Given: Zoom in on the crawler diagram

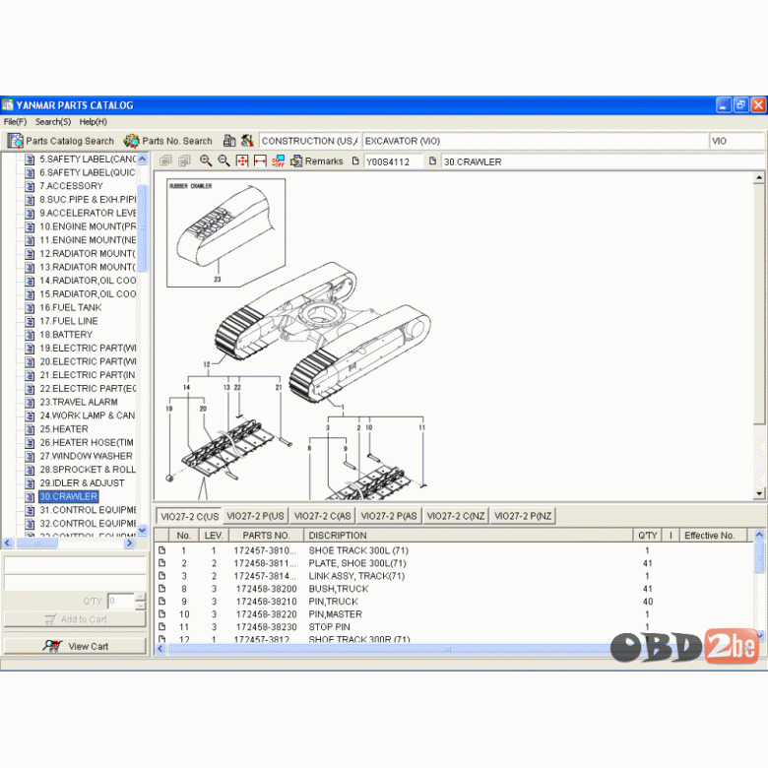Looking at the screenshot, I should (x=206, y=160).
